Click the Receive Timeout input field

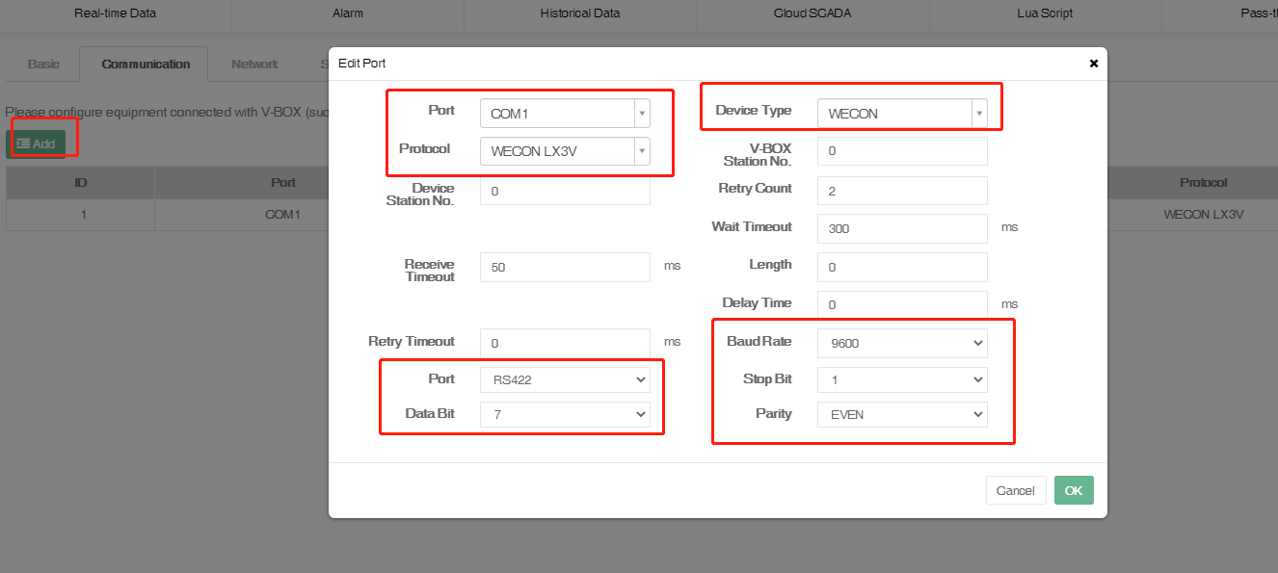[565, 267]
